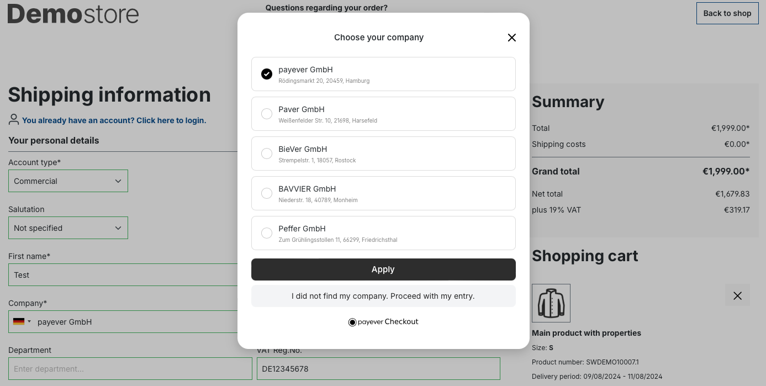This screenshot has width=766, height=386.
Task: Focus the VAT Reg.No. field
Action: coord(378,369)
